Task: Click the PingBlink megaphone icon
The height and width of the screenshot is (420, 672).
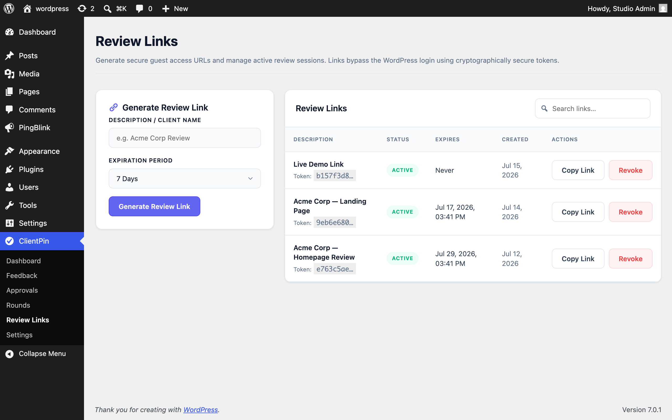Action: (9, 128)
